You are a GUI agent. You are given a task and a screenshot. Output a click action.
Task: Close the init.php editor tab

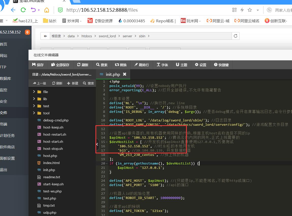(x=124, y=74)
